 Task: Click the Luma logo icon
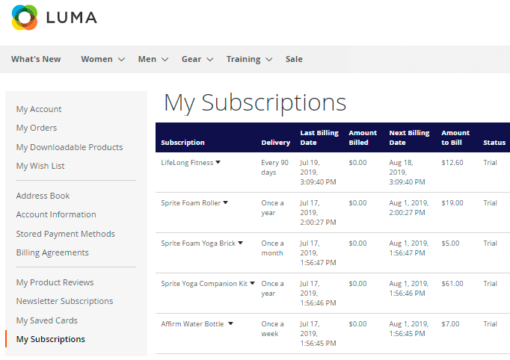coord(25,17)
